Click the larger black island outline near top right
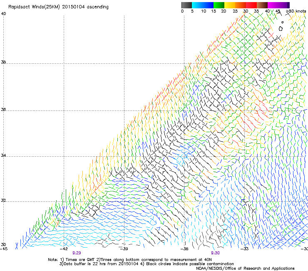The width and height of the screenshot is (308, 271). [281, 29]
